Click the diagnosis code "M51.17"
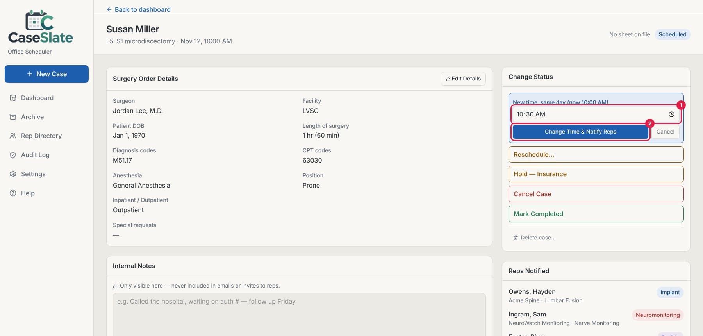 [x=122, y=160]
